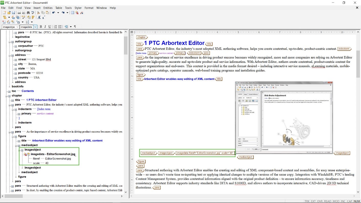The width and height of the screenshot is (361, 203).
Task: Open the imageobject element dropdown
Action: [17, 27]
